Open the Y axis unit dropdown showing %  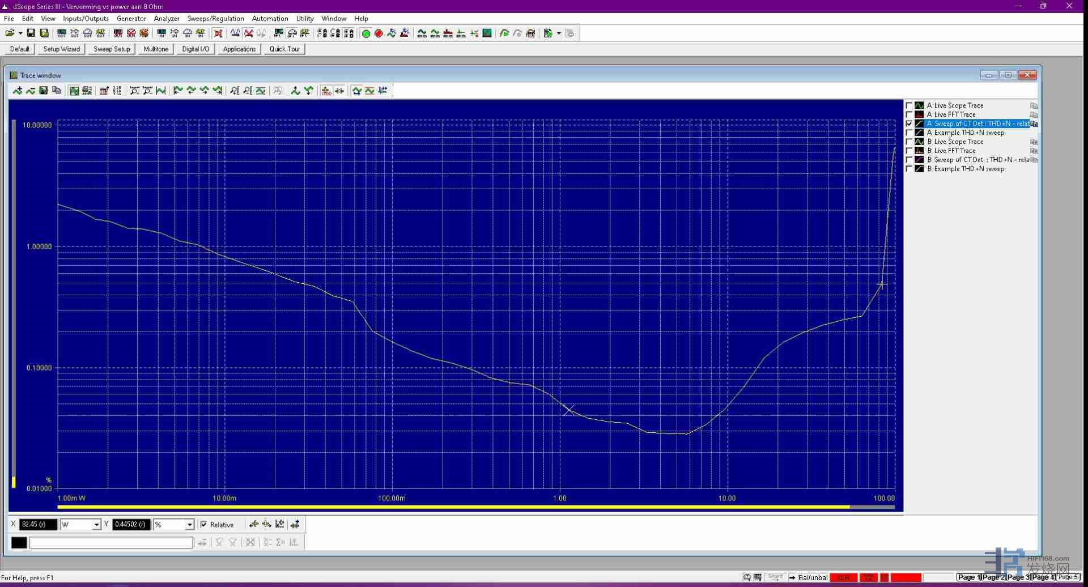point(190,525)
